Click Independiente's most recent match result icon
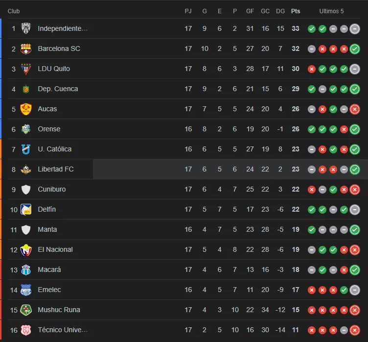 (x=355, y=28)
